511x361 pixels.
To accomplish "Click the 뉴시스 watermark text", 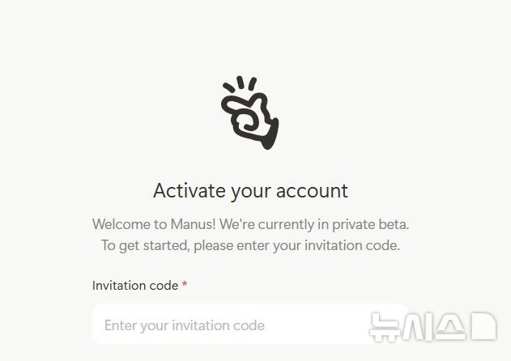I will [419, 326].
